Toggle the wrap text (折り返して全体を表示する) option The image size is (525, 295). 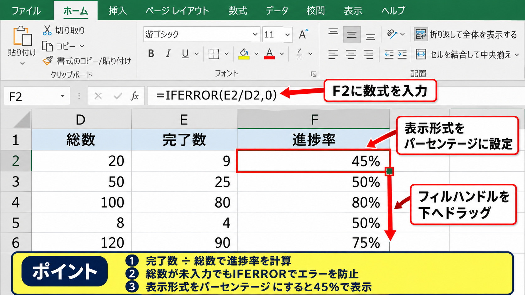(465, 34)
